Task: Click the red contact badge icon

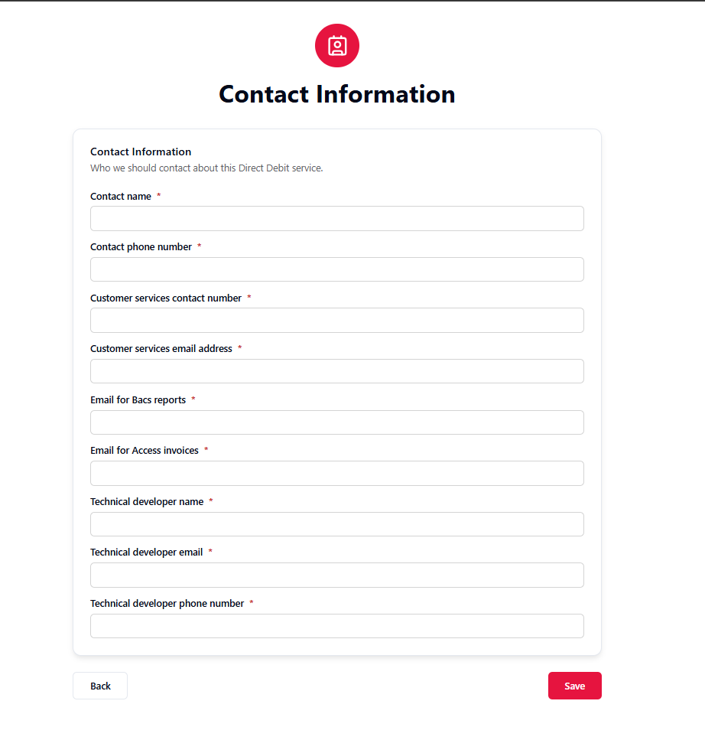Action: click(x=336, y=45)
